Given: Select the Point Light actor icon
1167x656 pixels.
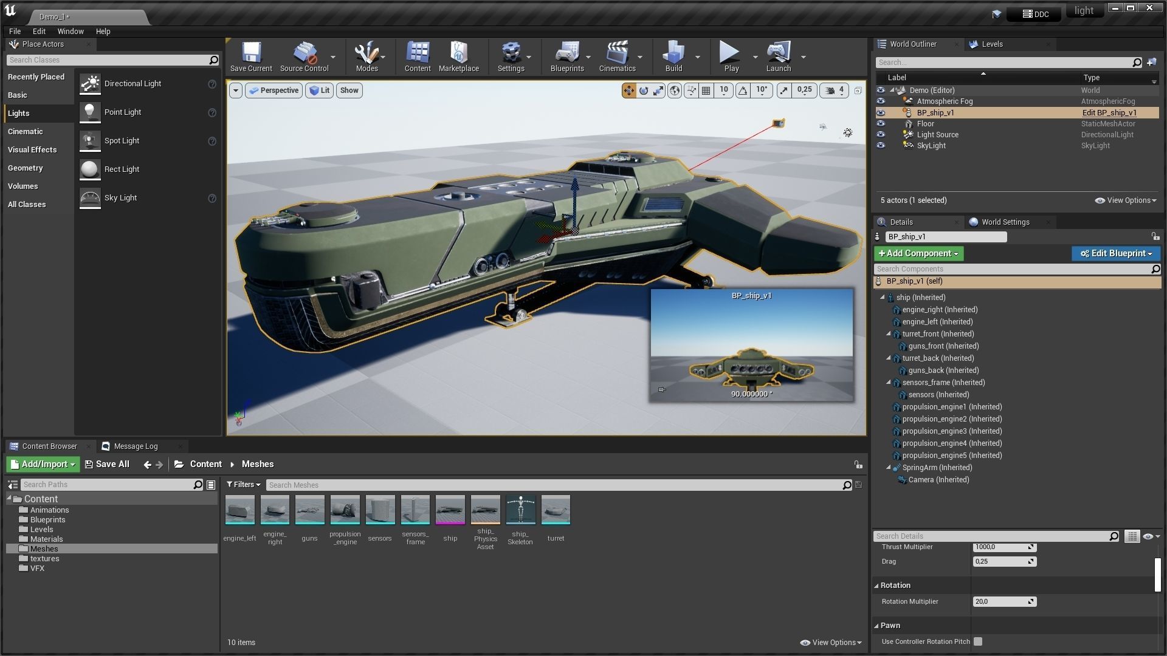Looking at the screenshot, I should [x=90, y=112].
